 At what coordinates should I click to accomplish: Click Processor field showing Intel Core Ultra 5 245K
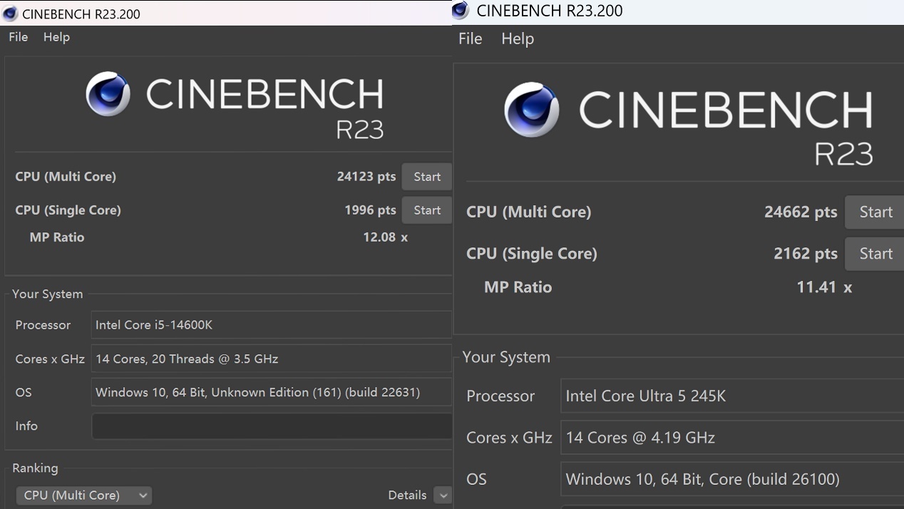733,396
